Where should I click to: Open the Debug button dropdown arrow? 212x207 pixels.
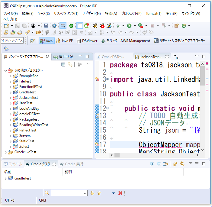pos(123,26)
